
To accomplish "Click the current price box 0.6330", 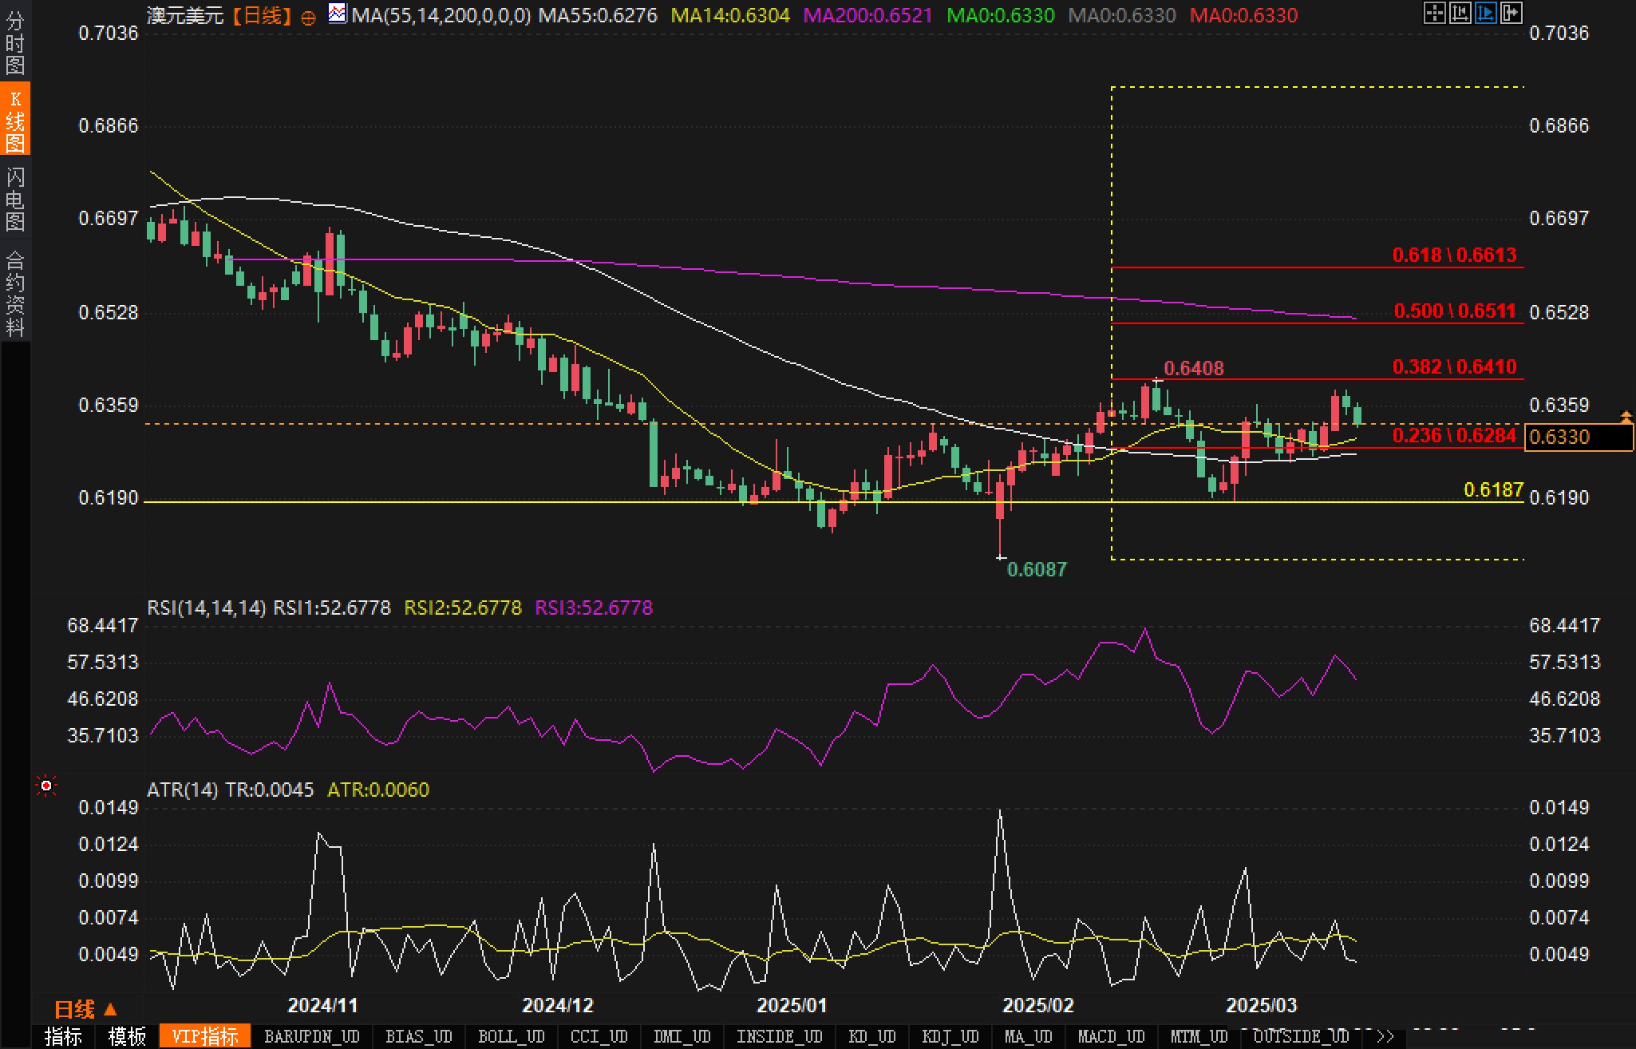I will pyautogui.click(x=1579, y=437).
